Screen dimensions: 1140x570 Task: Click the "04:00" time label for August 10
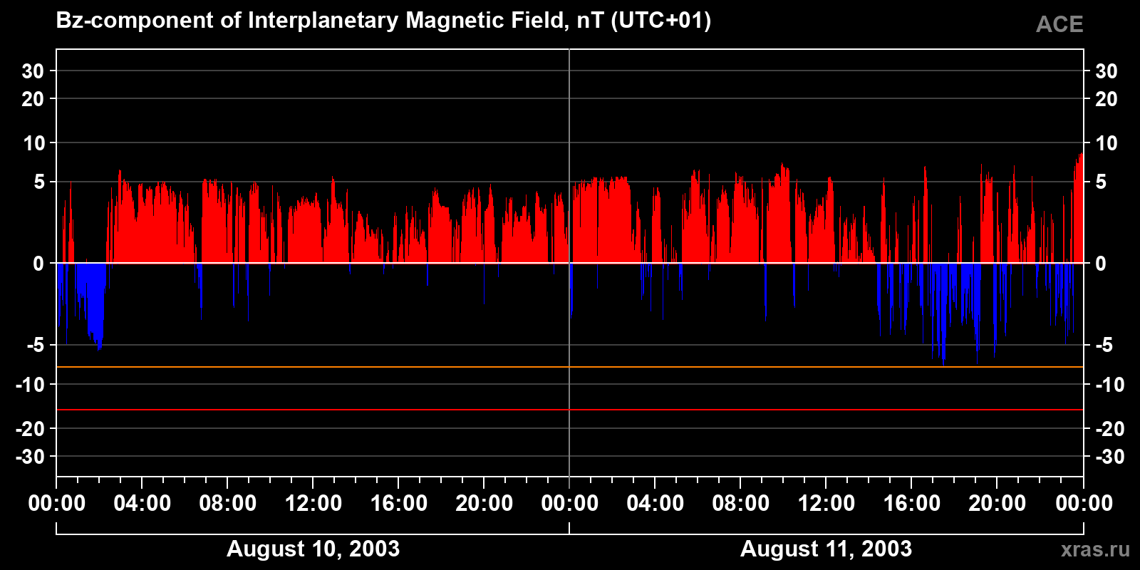tap(142, 504)
